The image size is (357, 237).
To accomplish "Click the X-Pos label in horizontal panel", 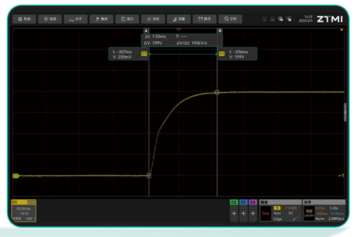I will (x=320, y=208).
